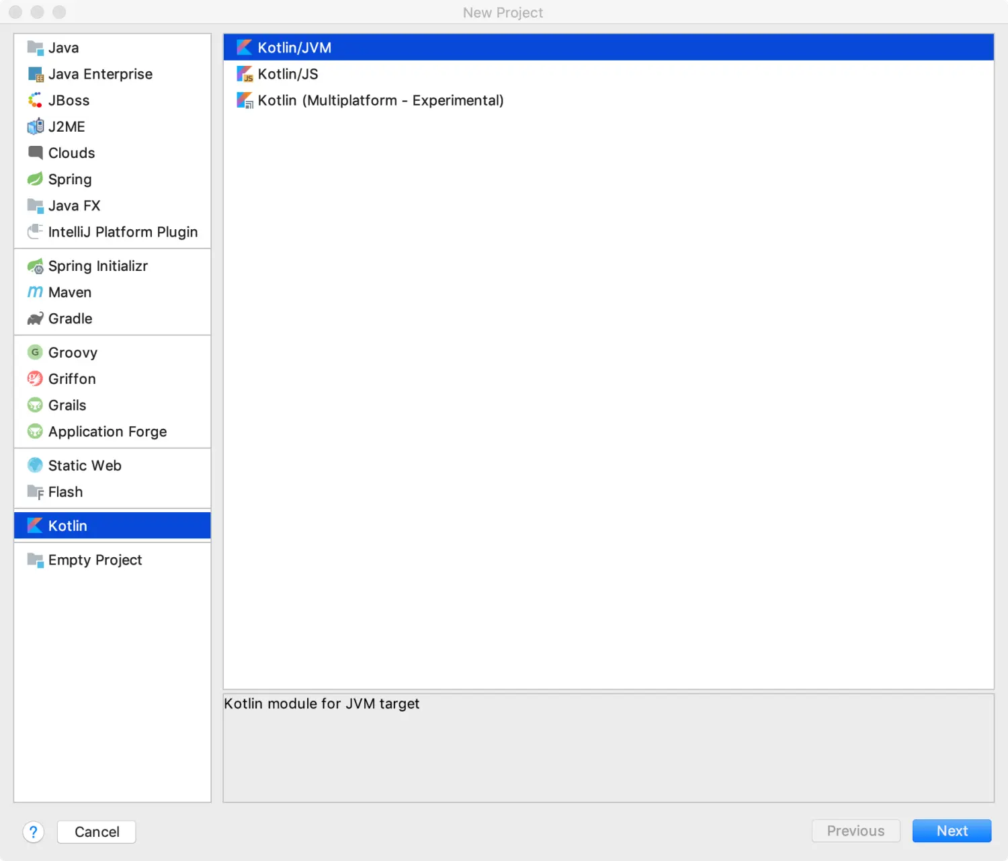This screenshot has width=1008, height=861.
Task: Select Application Forge entry
Action: click(112, 432)
